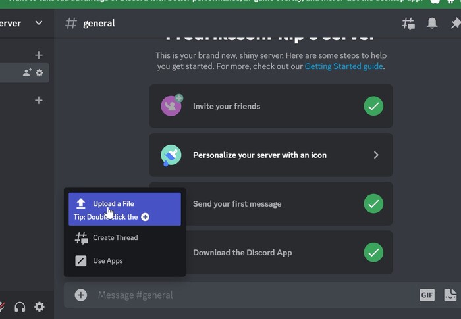Image resolution: width=461 pixels, height=319 pixels.
Task: Click the green check on Download the Discord App
Action: coord(373,253)
